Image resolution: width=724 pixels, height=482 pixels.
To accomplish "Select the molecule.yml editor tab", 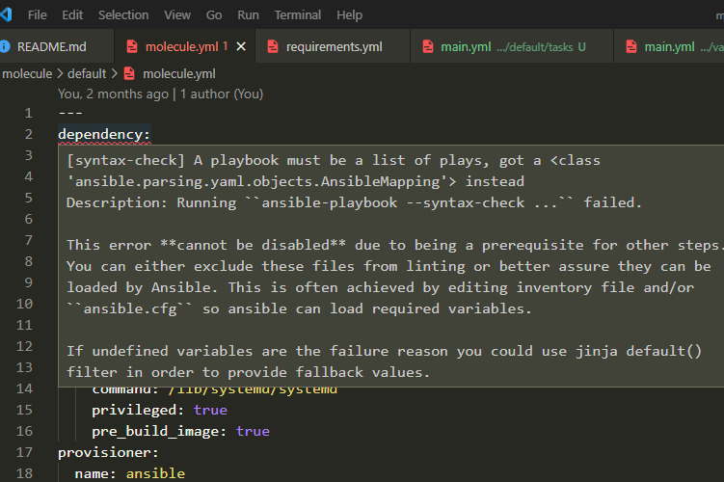I will 184,46.
